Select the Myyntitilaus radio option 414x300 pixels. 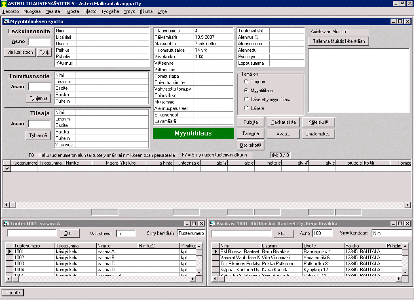[246, 91]
